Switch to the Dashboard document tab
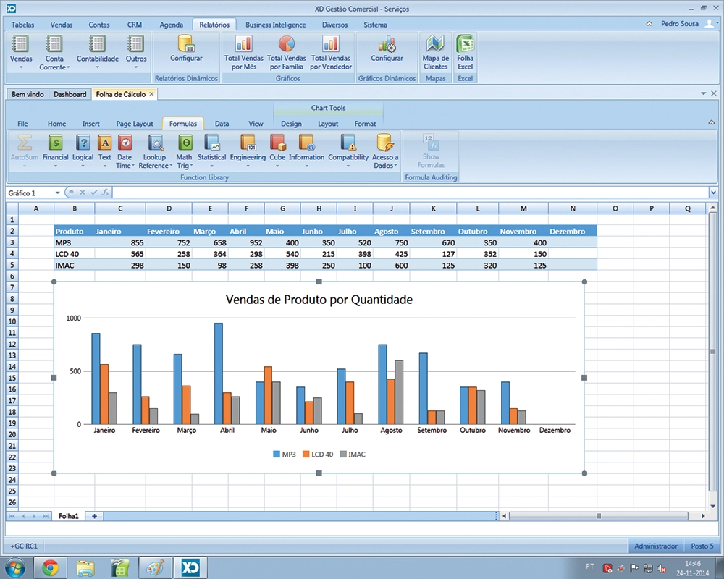Viewport: 724px width, 579px height. click(70, 94)
